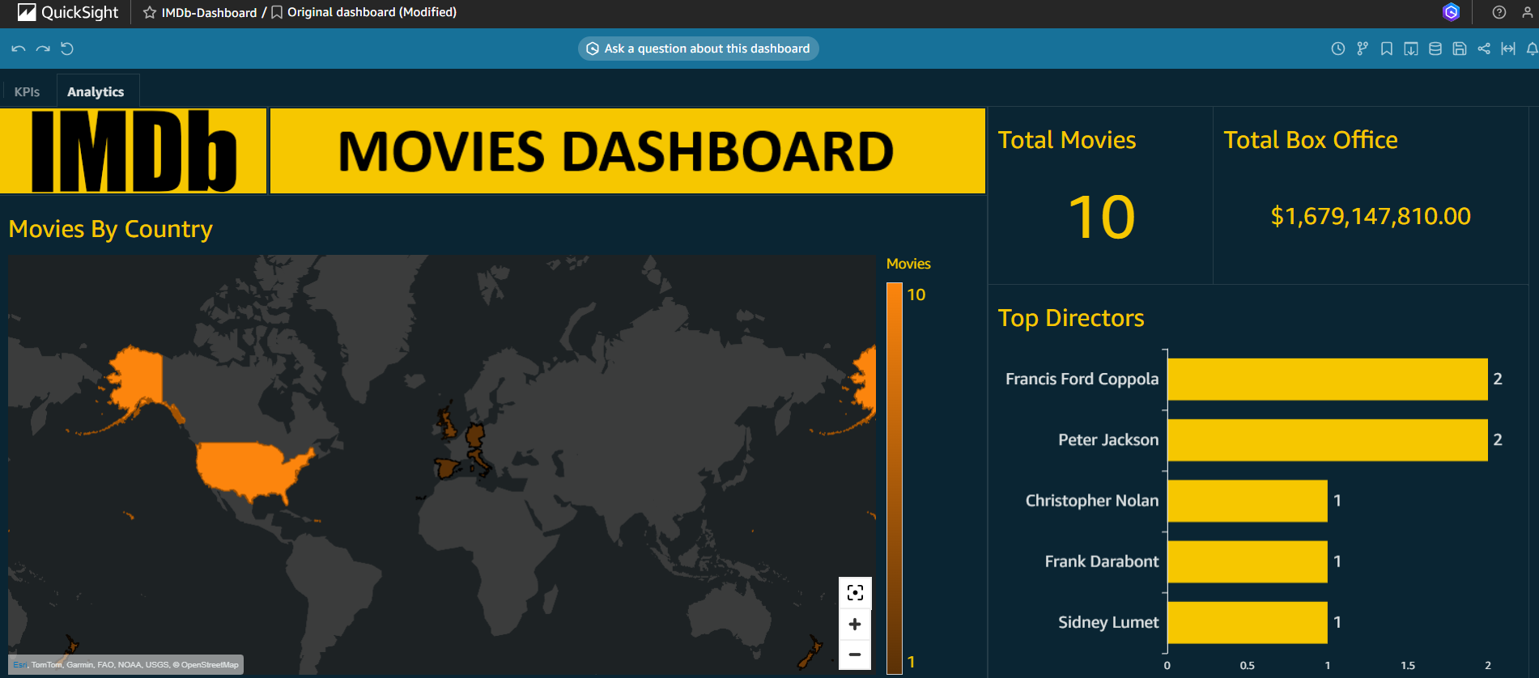
Task: Click the map zoom-to-data focus icon
Action: pyautogui.click(x=855, y=592)
